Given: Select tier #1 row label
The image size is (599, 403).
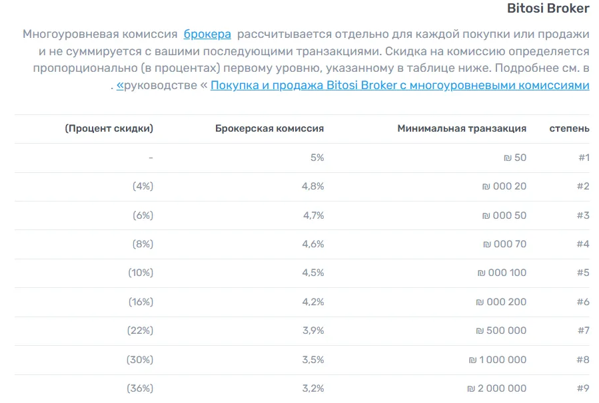Looking at the screenshot, I should pos(584,158).
